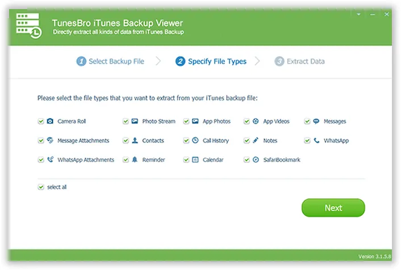Click the Notes pencil icon
Viewport: 401px width, 270px height.
[256, 141]
